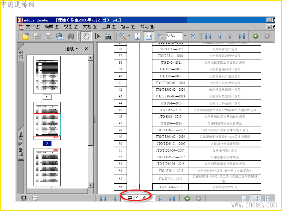Click greyed Next View arrow in top toolbar
The width and height of the screenshot is (282, 211).
click(267, 36)
